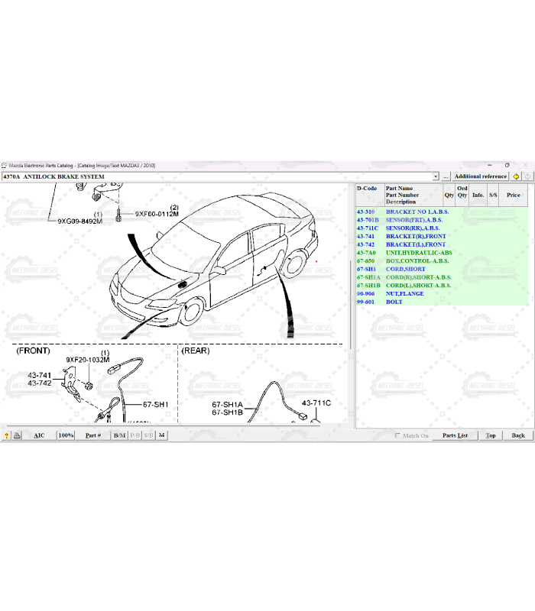535x611 pixels.
Task: Click the yellow previous arrow icon
Action: [517, 176]
